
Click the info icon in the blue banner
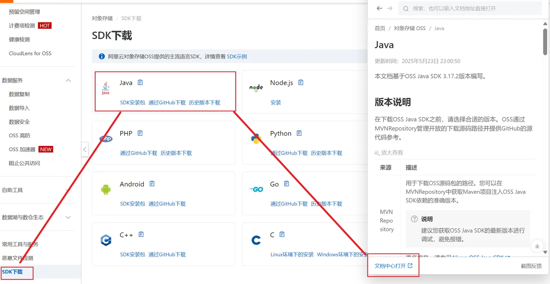click(102, 56)
